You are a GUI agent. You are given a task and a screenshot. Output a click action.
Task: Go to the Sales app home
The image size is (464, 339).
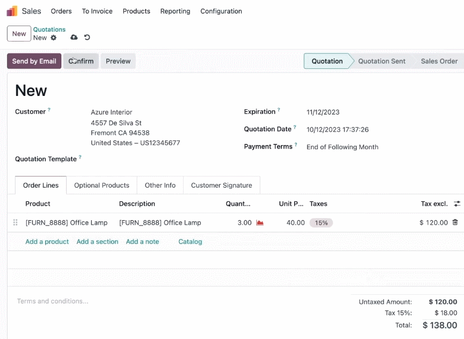pos(32,11)
